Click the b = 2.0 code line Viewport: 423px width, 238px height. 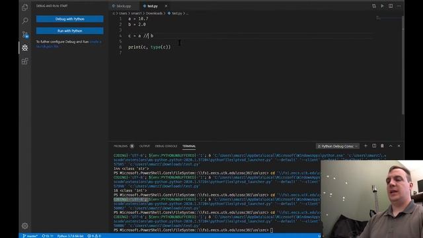[137, 24]
